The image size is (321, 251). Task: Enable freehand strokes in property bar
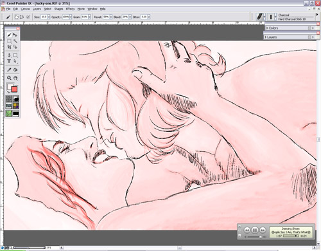coord(17,17)
